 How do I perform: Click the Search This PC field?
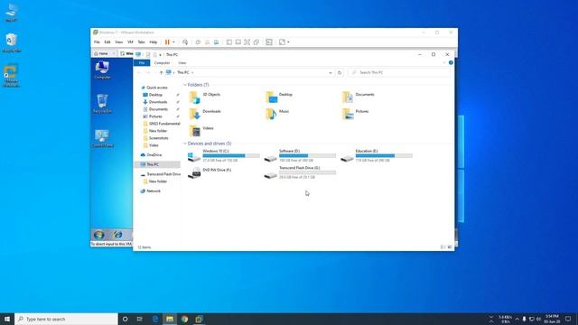point(399,72)
